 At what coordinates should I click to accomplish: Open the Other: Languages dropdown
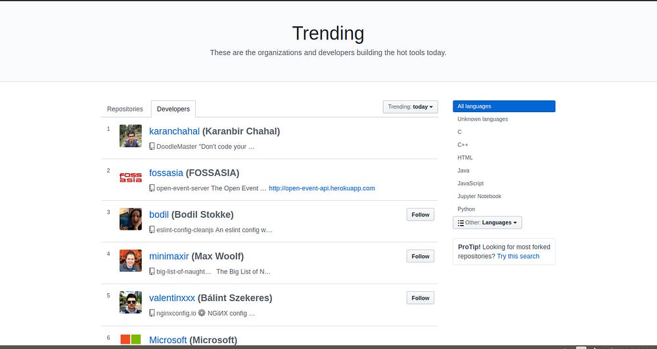coord(487,223)
